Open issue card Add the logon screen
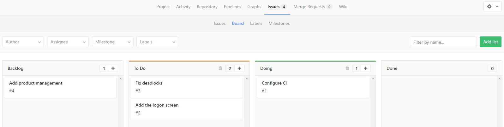This screenshot has width=504, height=127. pos(186,109)
